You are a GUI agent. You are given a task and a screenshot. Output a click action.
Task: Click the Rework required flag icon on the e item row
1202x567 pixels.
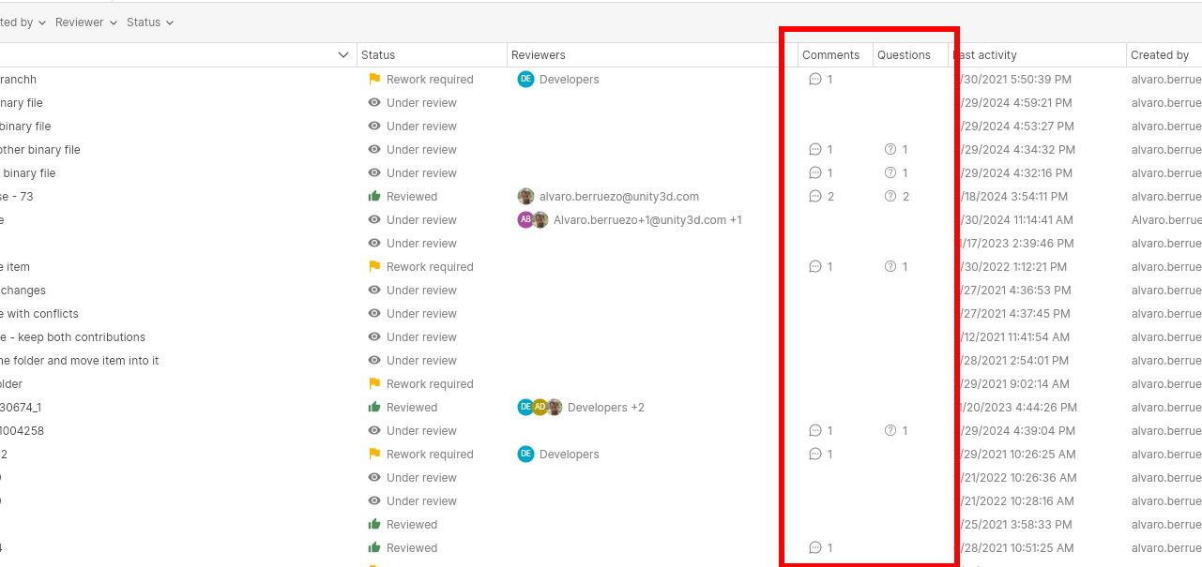tap(373, 266)
